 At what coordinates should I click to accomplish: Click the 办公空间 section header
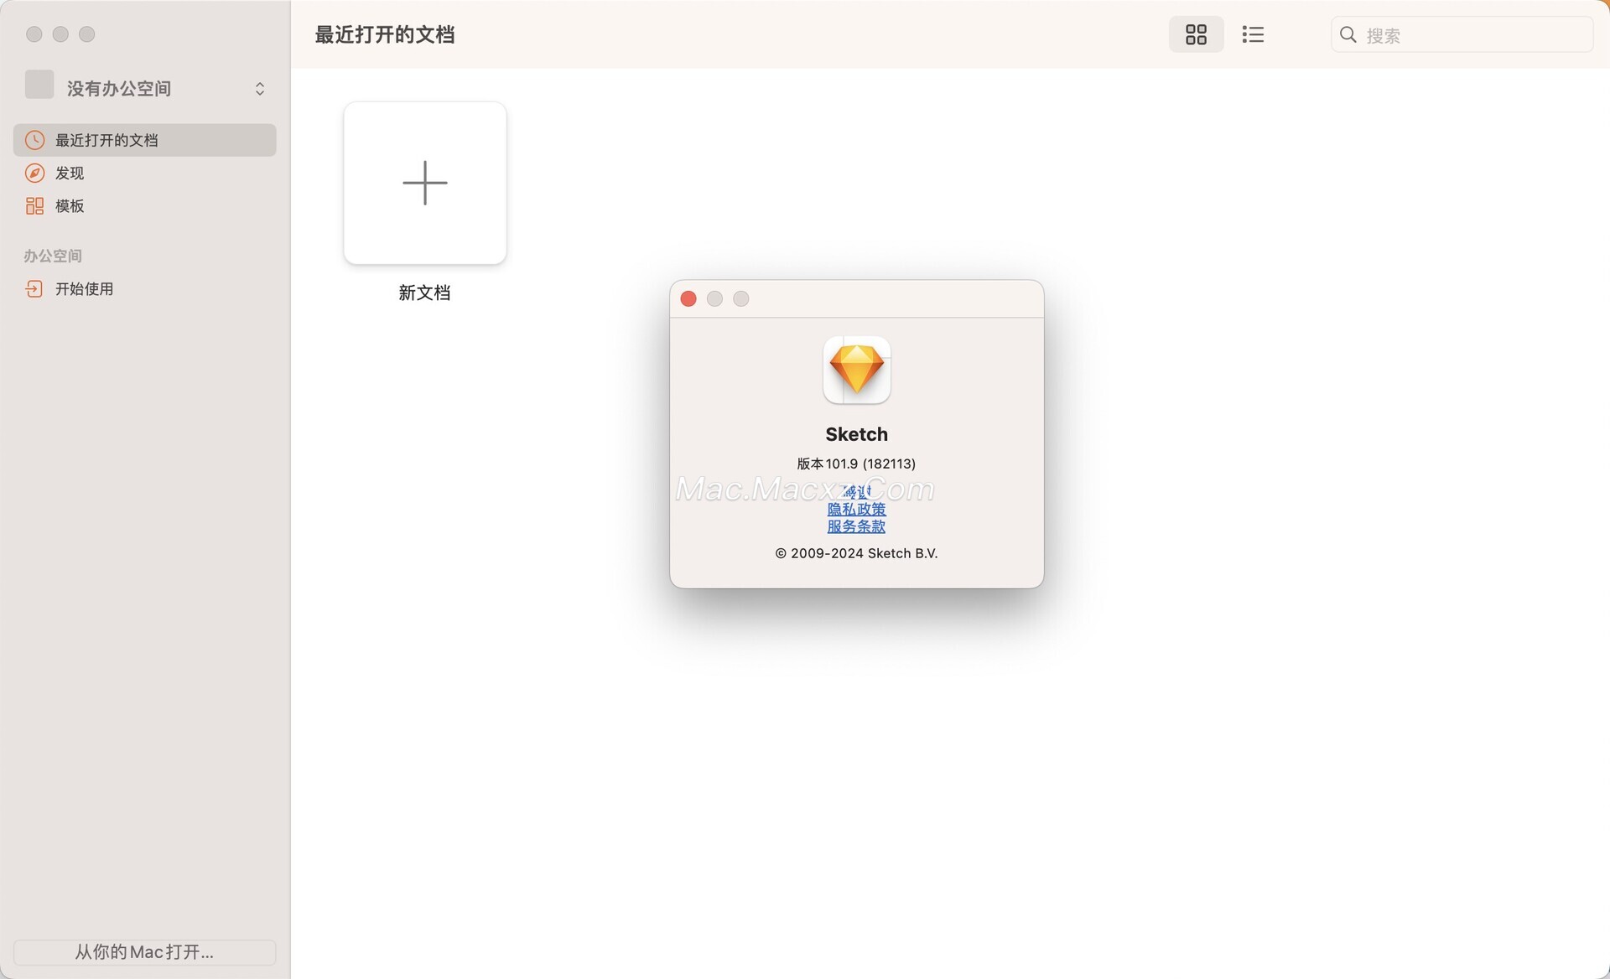[x=53, y=256]
